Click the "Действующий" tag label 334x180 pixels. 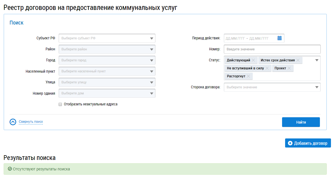(238, 60)
